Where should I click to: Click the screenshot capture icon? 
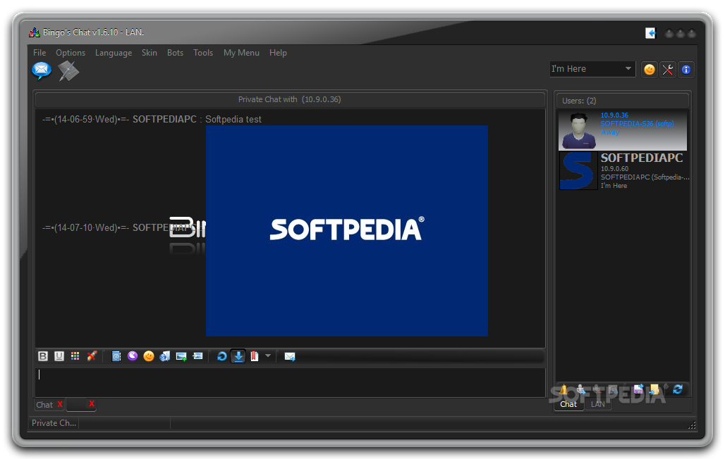click(197, 356)
